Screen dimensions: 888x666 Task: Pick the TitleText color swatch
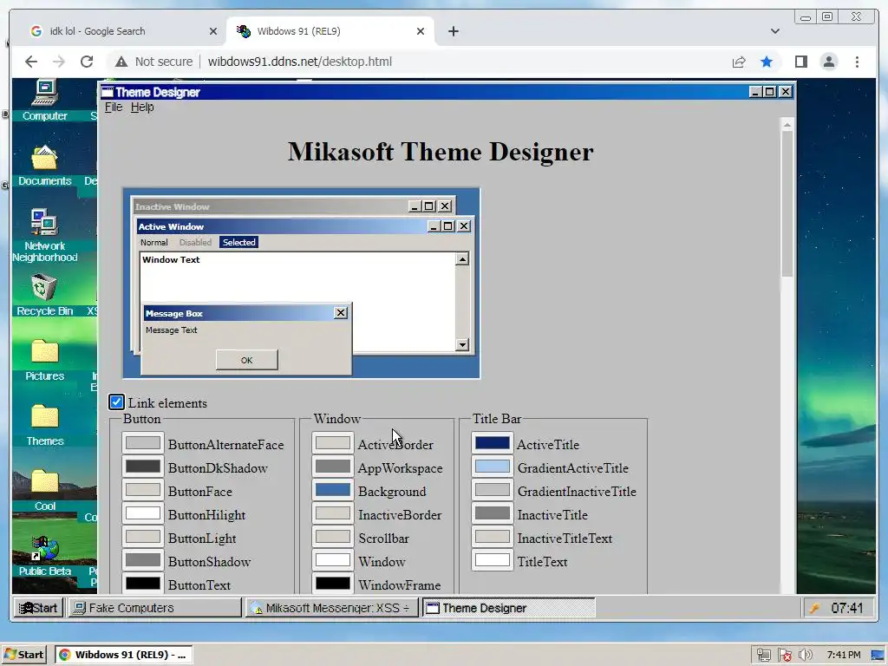click(x=493, y=561)
